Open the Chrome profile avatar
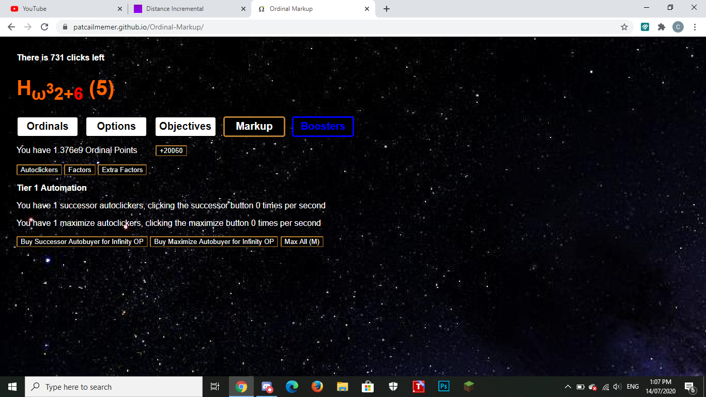 pyautogui.click(x=678, y=27)
